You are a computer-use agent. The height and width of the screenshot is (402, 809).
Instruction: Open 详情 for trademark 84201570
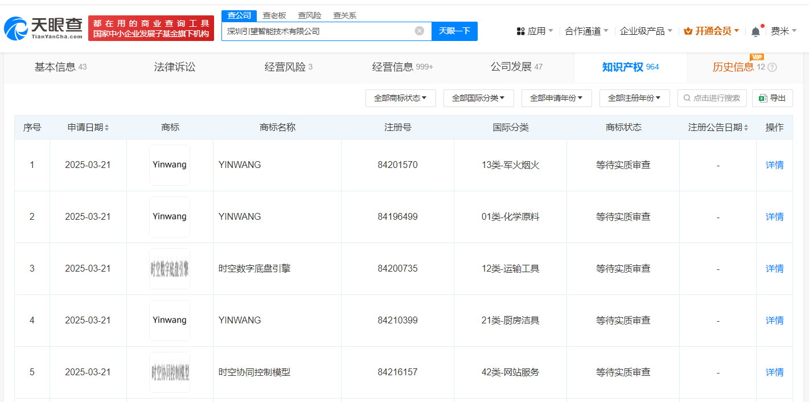coord(774,165)
